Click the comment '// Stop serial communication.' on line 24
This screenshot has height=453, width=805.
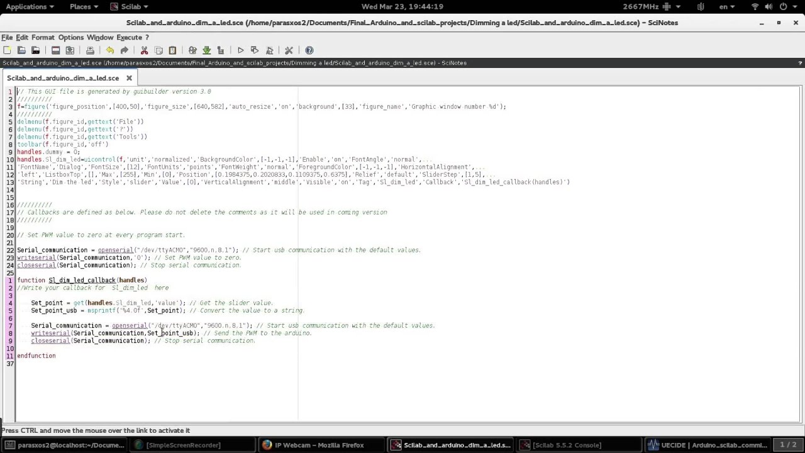pos(191,266)
